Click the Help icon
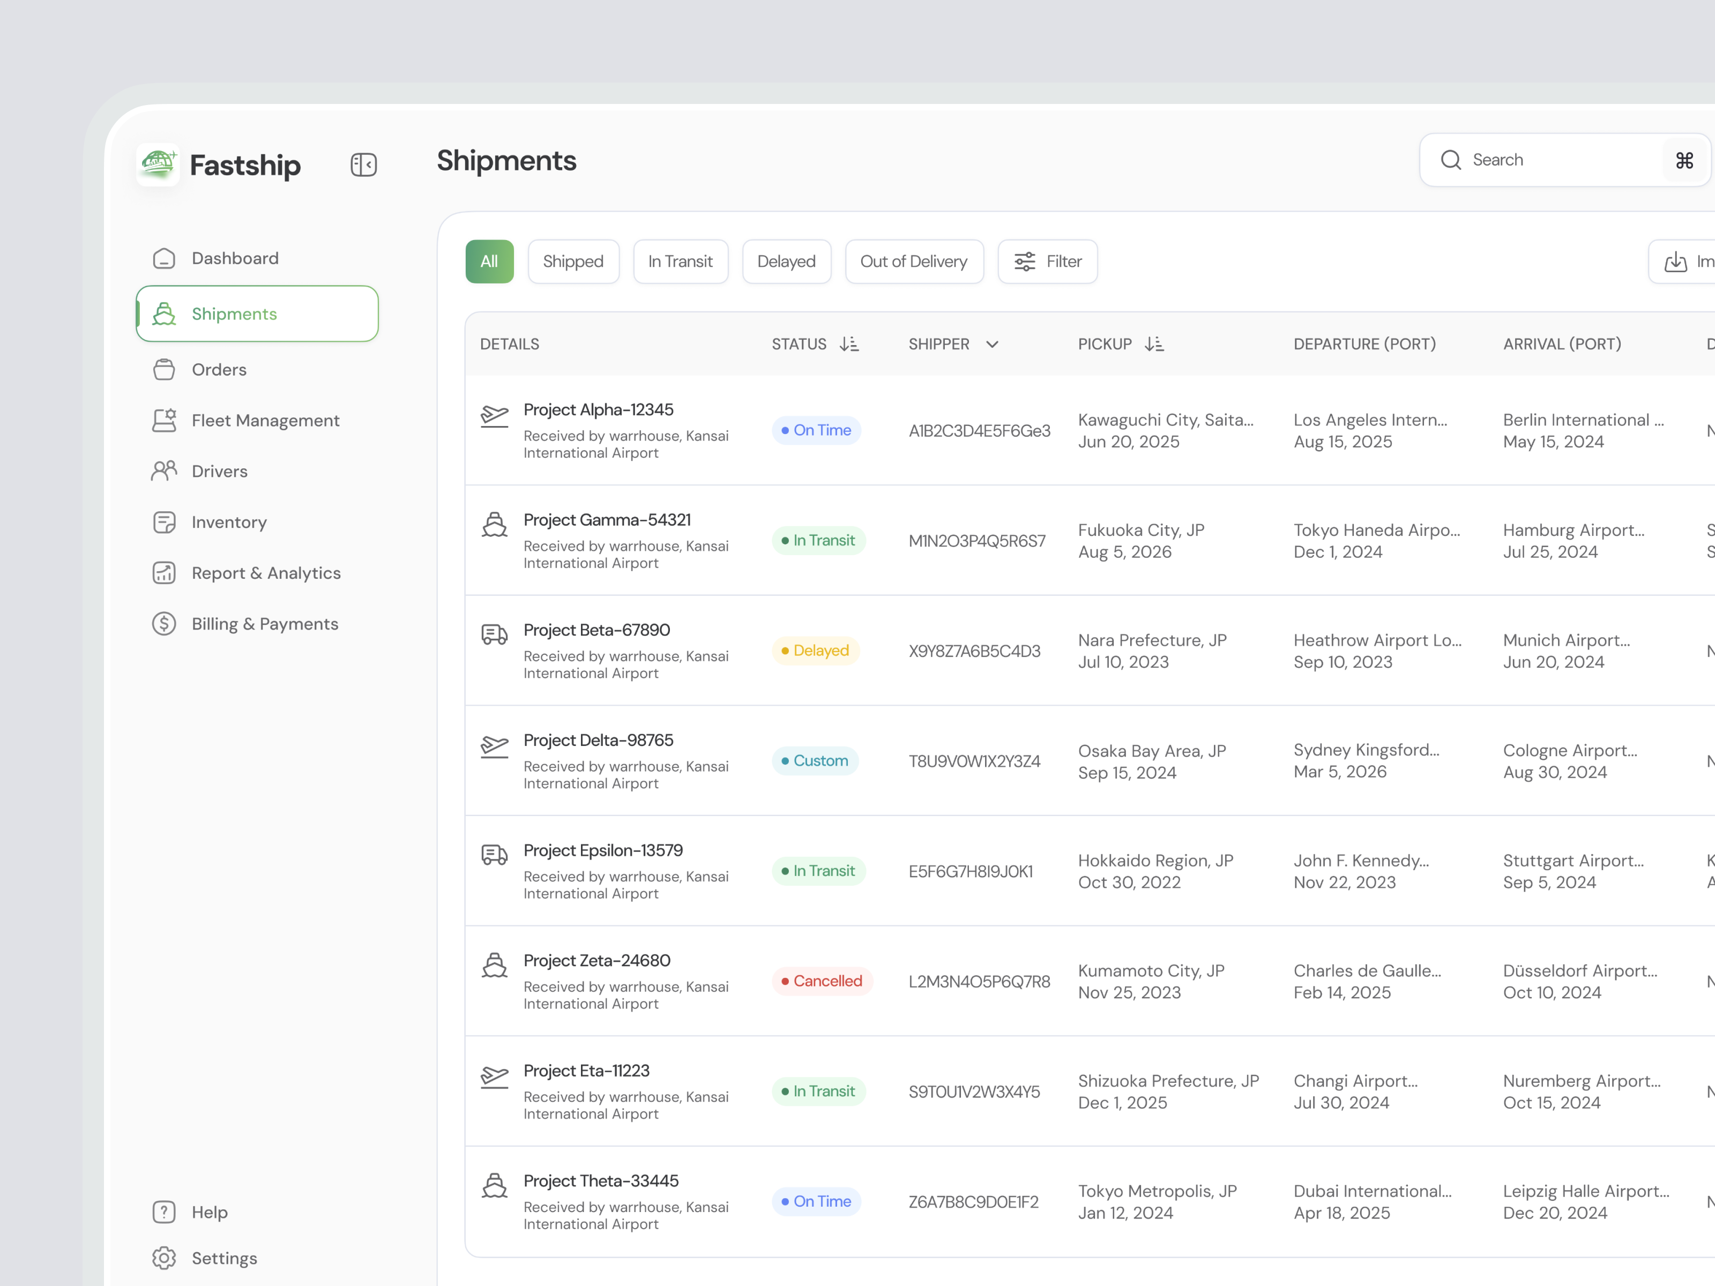This screenshot has height=1286, width=1715. (165, 1212)
